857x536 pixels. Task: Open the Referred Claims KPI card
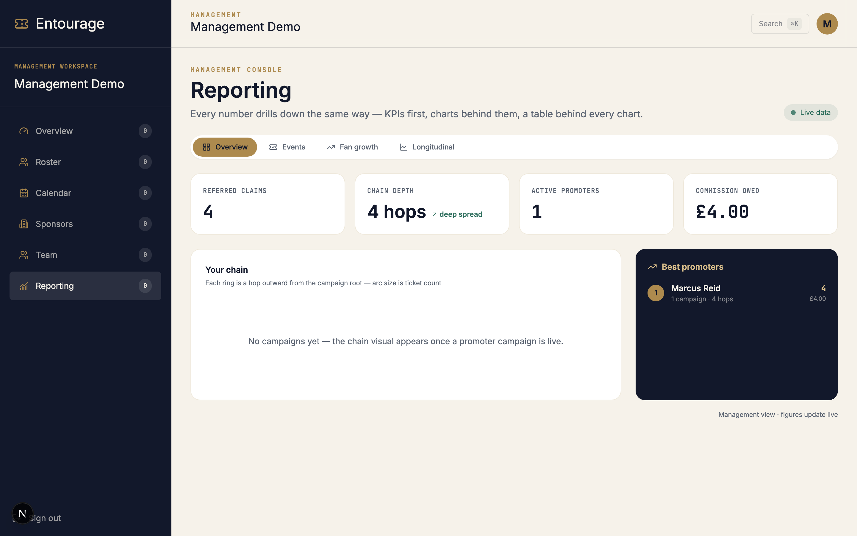[x=268, y=204]
